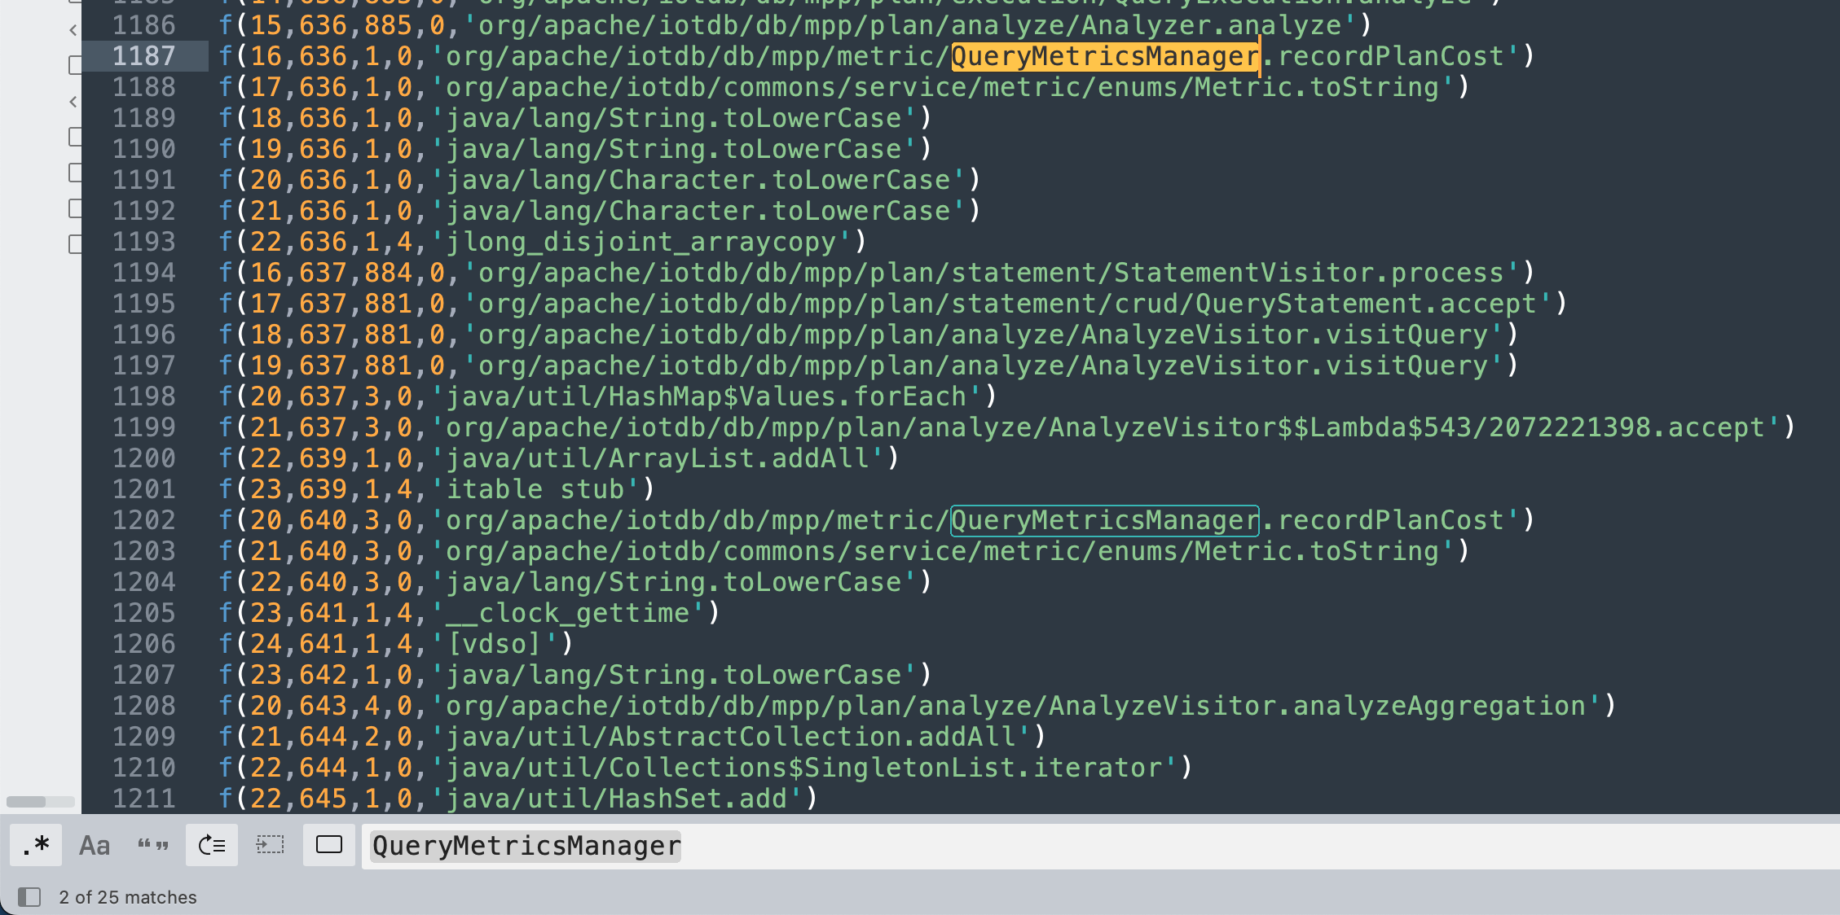Toggle the regular expression search option
Image resolution: width=1840 pixels, height=915 pixels.
[x=36, y=846]
